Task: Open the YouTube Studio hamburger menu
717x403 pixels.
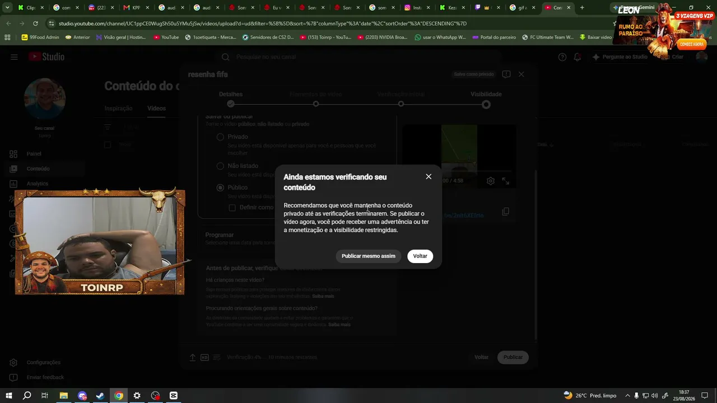Action: [14, 57]
